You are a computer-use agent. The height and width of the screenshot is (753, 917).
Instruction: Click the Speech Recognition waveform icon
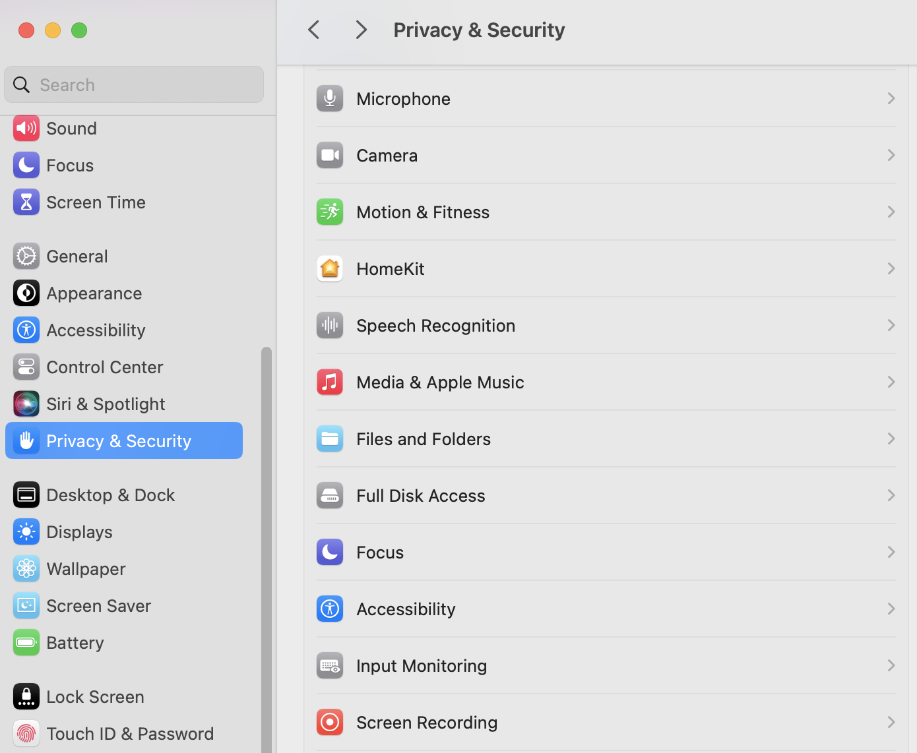(330, 326)
